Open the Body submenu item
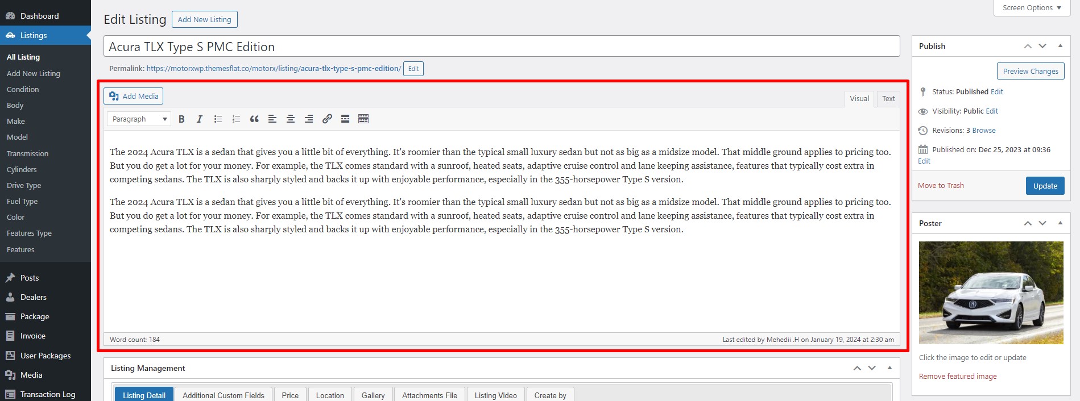The image size is (1080, 401). 15,105
